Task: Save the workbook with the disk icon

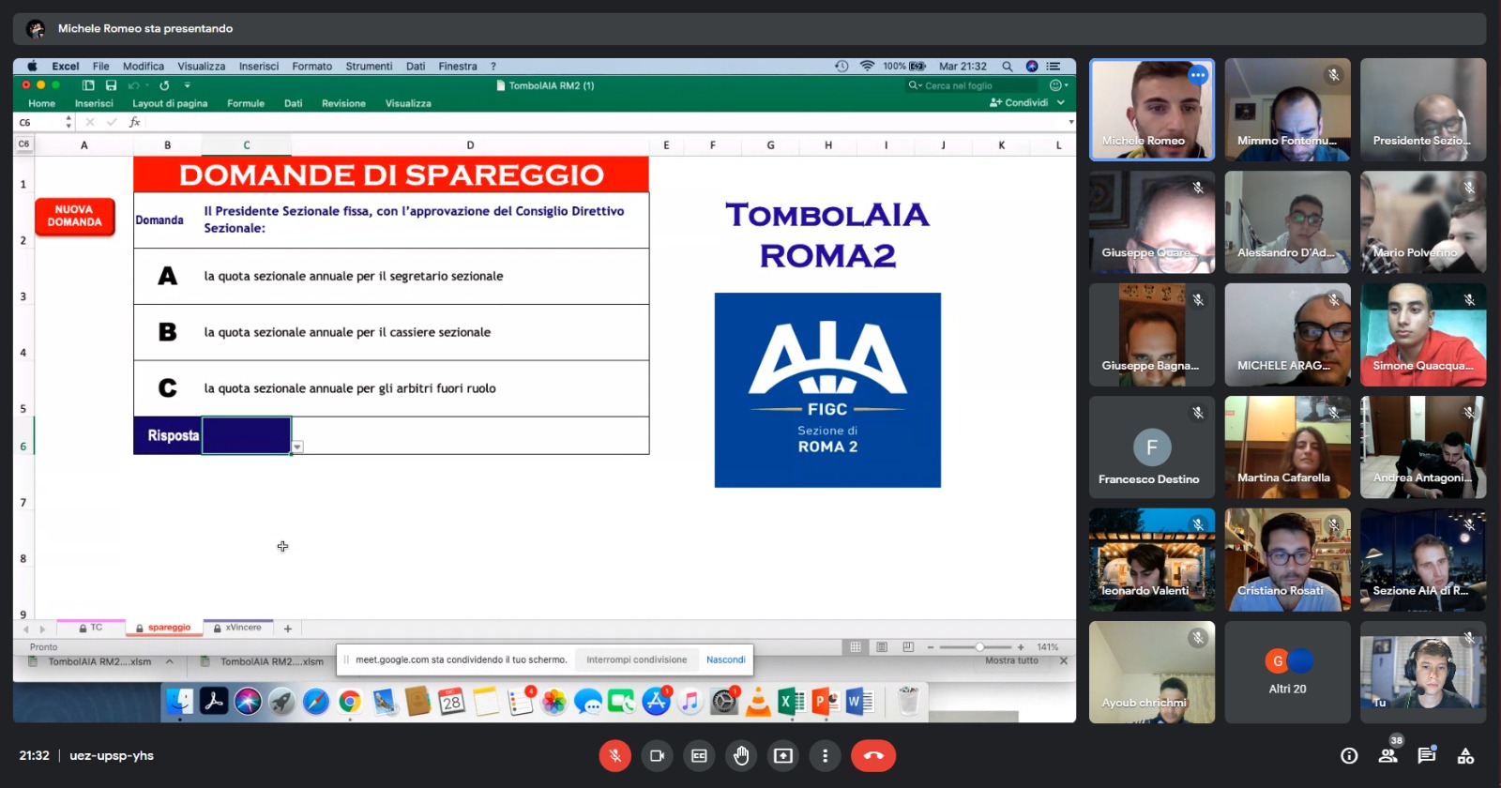Action: (x=111, y=85)
